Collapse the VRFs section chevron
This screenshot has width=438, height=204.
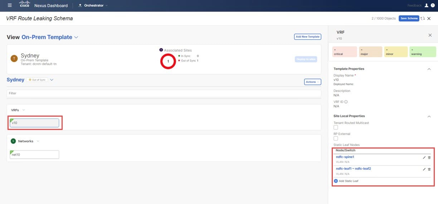point(24,110)
